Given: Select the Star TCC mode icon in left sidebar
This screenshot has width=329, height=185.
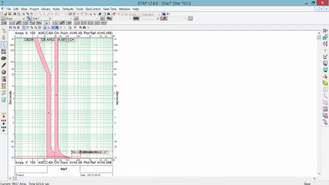Looking at the screenshot, I should tap(4, 45).
